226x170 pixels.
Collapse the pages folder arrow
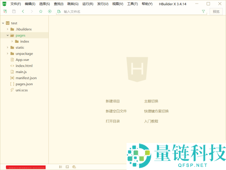tap(8, 35)
